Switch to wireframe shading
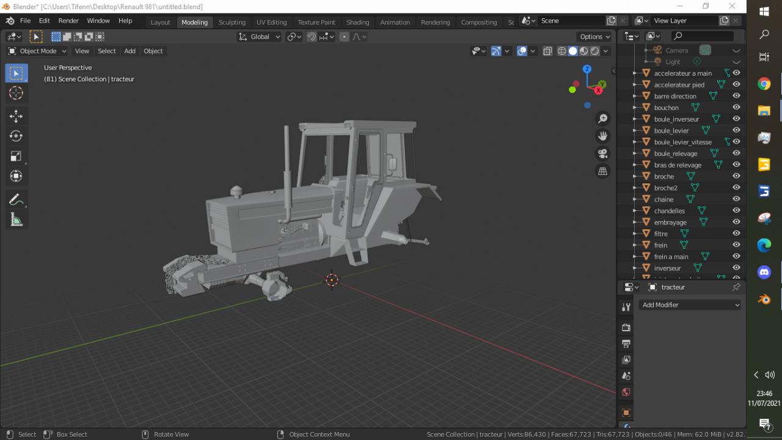The height and width of the screenshot is (440, 782). pyautogui.click(x=562, y=51)
